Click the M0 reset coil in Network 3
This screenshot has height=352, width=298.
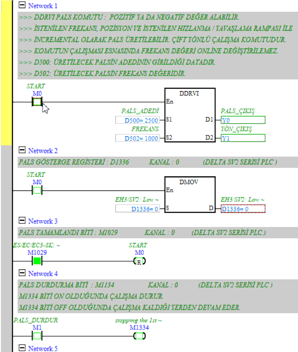click(139, 261)
